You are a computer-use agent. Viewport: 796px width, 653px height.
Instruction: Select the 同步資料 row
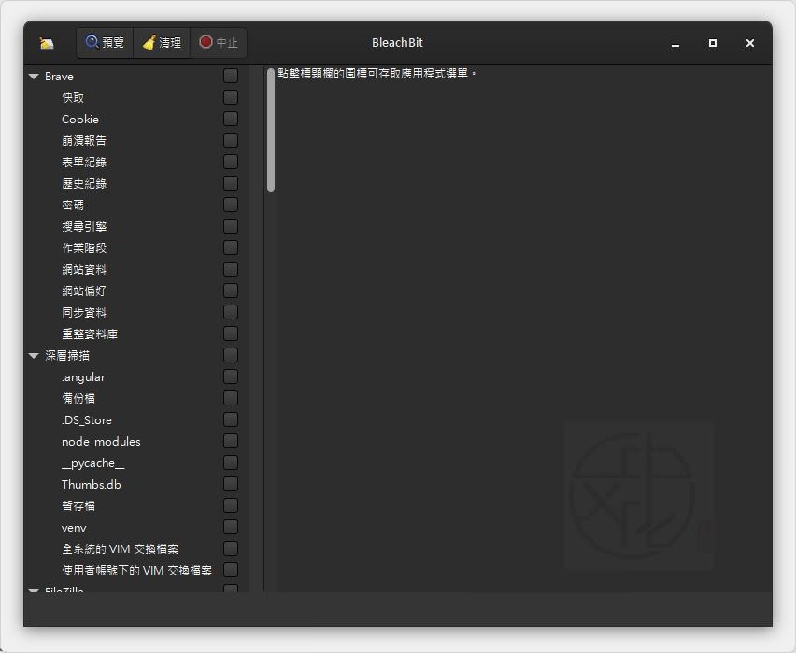tap(84, 313)
